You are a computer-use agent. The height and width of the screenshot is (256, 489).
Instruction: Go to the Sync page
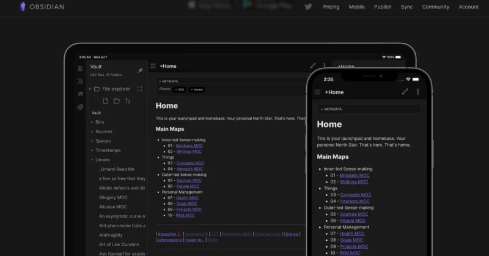[406, 7]
